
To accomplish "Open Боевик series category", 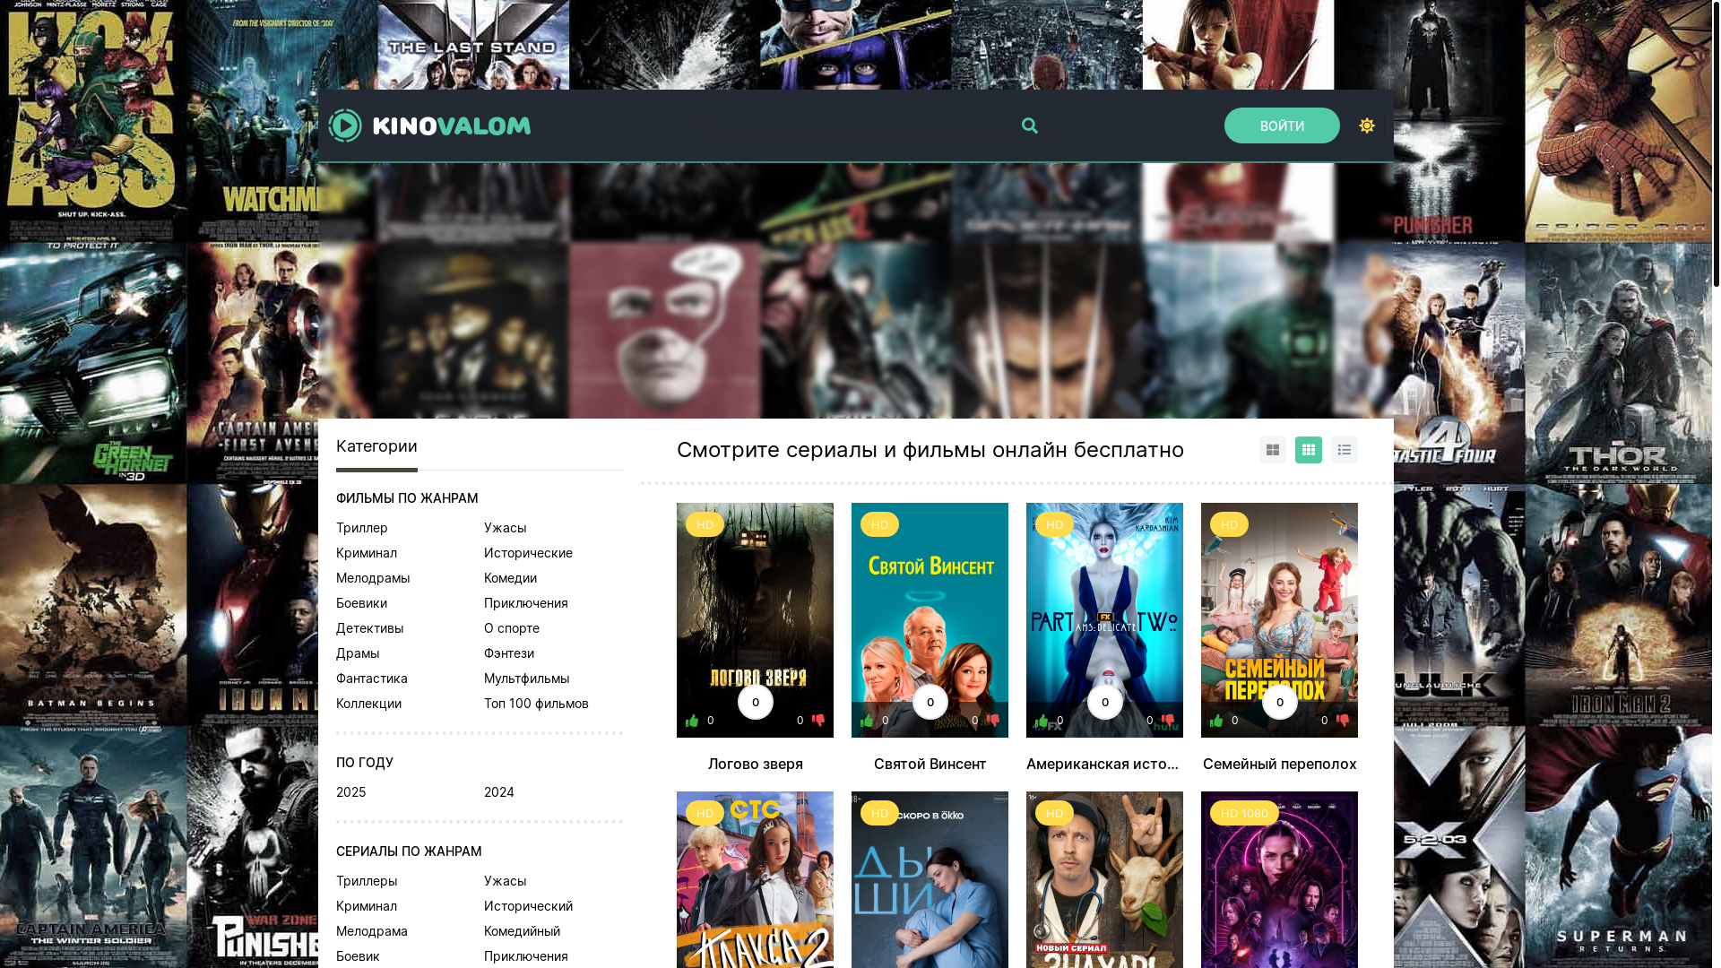I will (358, 956).
